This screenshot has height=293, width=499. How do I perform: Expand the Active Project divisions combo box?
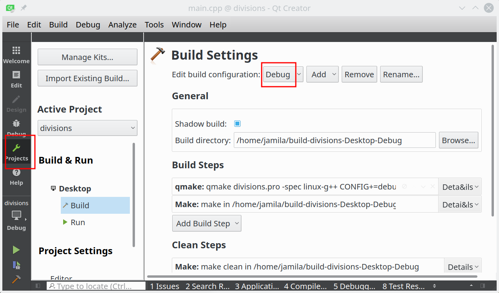click(x=87, y=128)
